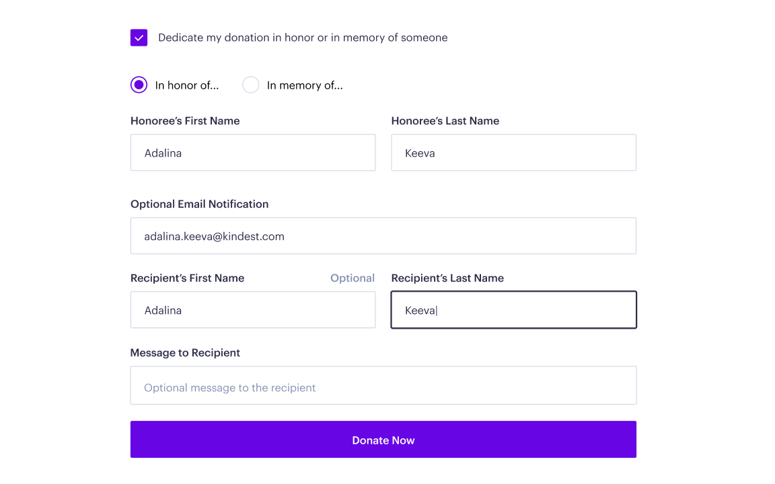Click the 'Message to Recipient' label
The width and height of the screenshot is (775, 484).
click(x=185, y=353)
